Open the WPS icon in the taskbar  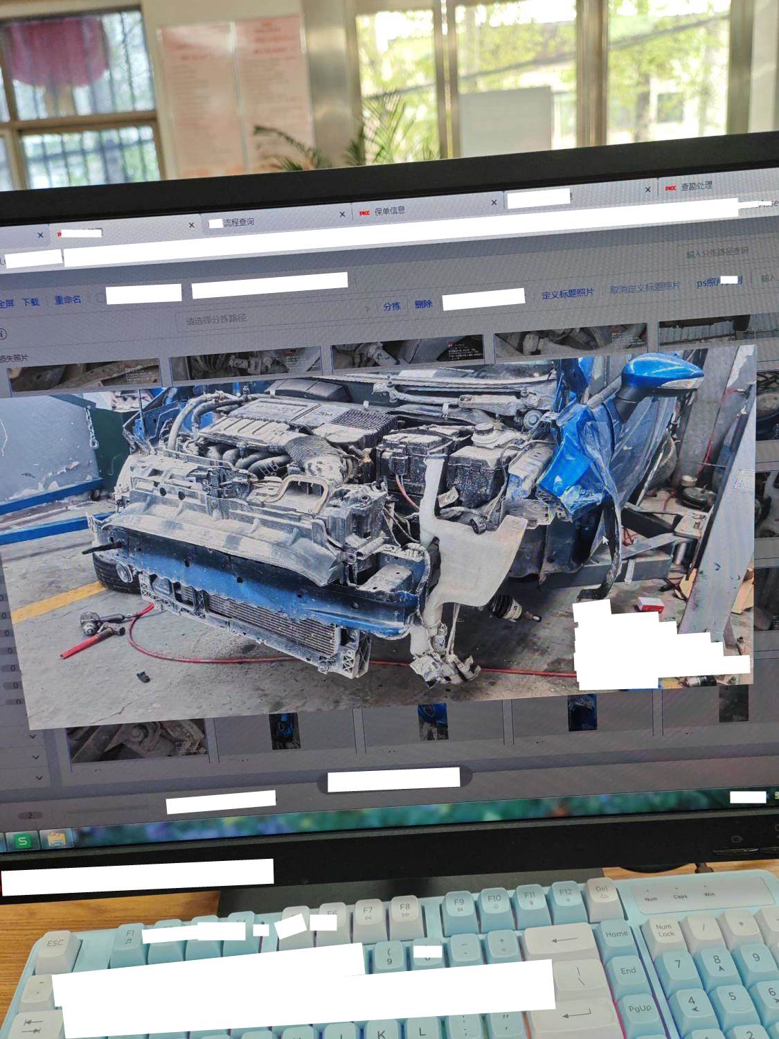point(23,841)
